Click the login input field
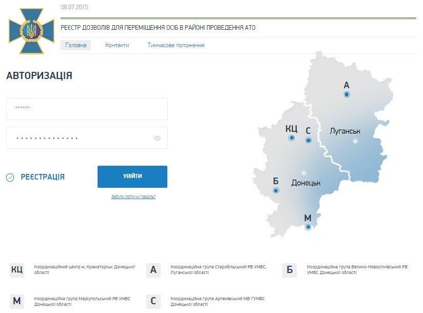 pos(87,109)
